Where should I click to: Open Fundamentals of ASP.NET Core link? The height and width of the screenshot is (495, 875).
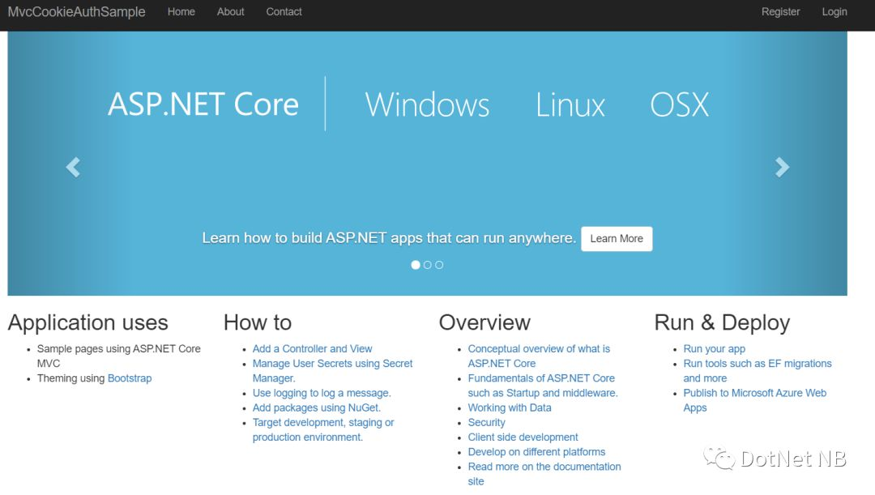542,385
